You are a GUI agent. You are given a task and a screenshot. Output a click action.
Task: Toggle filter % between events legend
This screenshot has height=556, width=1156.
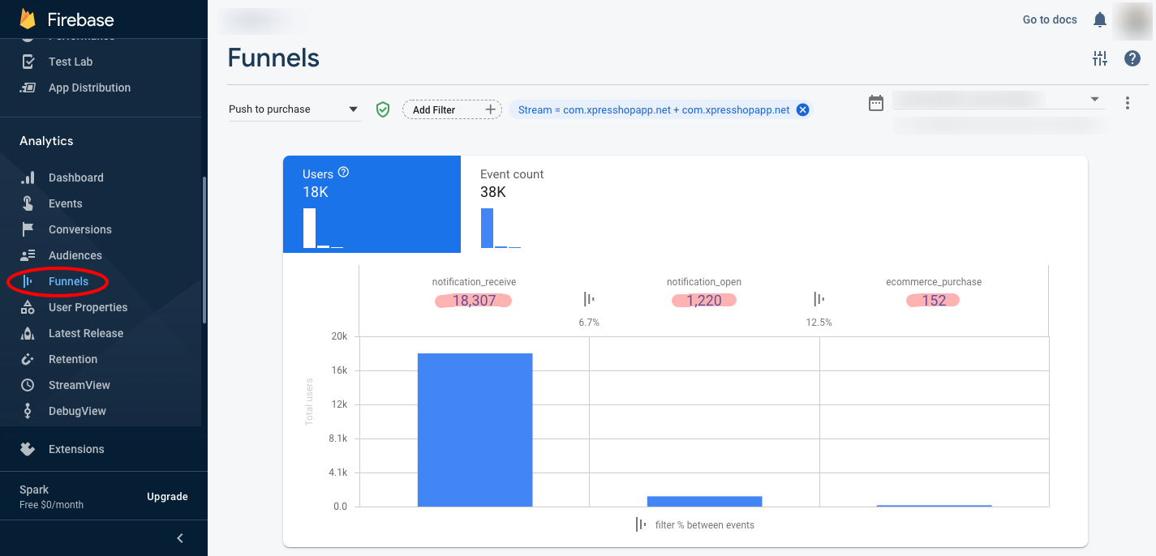click(x=641, y=525)
